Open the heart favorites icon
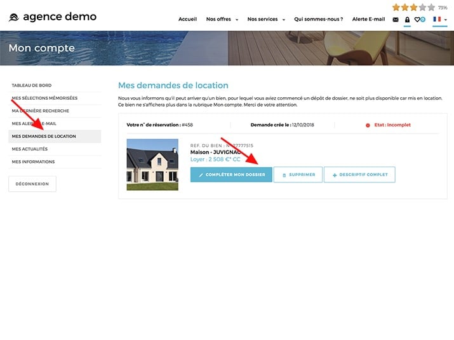 [418, 20]
